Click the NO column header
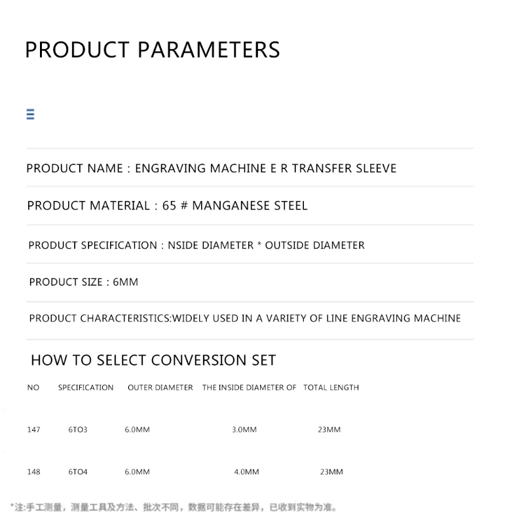Screen dimensions: 524x524 (x=33, y=388)
